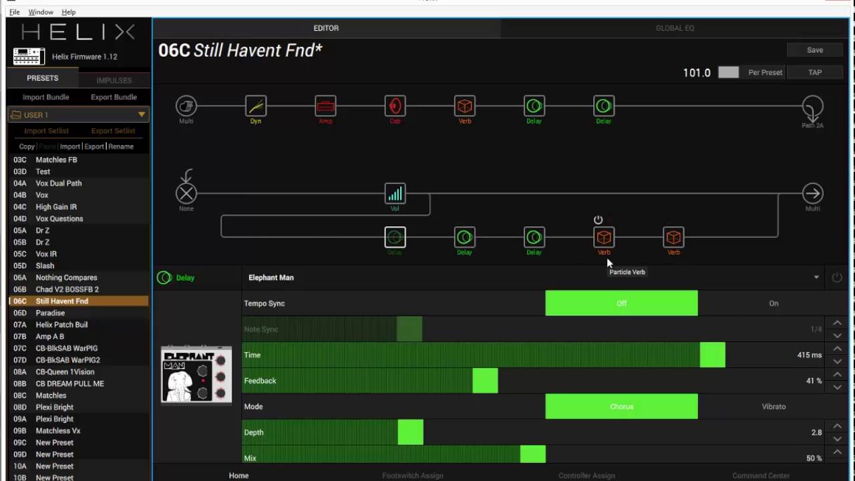The image size is (855, 481).
Task: Select preset 06D Paradise
Action: point(79,313)
